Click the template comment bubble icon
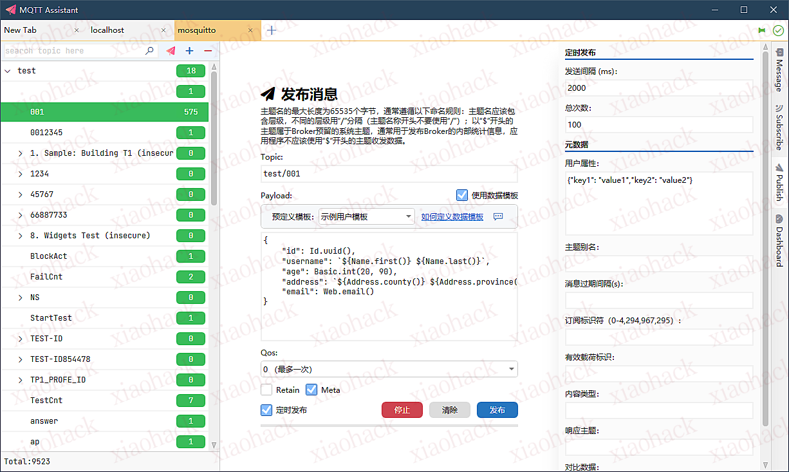 [498, 217]
